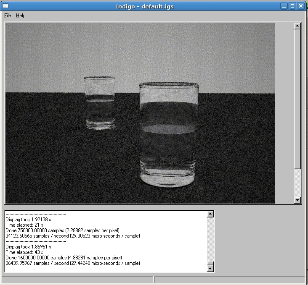Screen dimensions: 308x285
Task: Click the "Done 1600000.00000 samples" log line
Action: 63,258
